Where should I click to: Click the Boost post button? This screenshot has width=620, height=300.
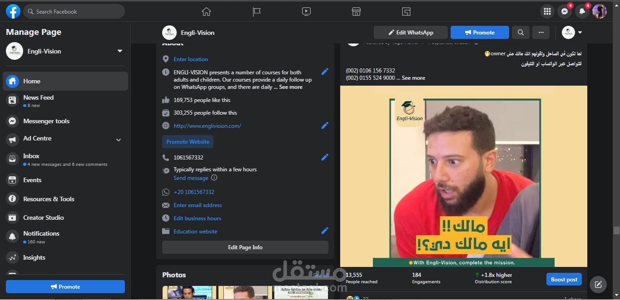(x=564, y=280)
